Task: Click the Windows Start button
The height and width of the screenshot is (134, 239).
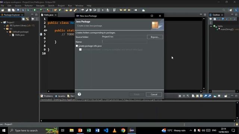Action: click(4, 130)
